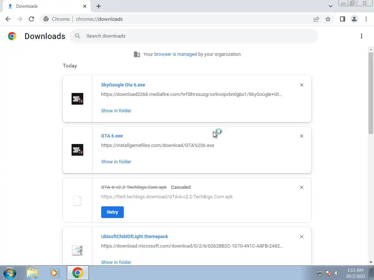Image resolution: width=374 pixels, height=280 pixels.
Task: Remove the canceled TechBigs apk entry
Action: pos(301,187)
